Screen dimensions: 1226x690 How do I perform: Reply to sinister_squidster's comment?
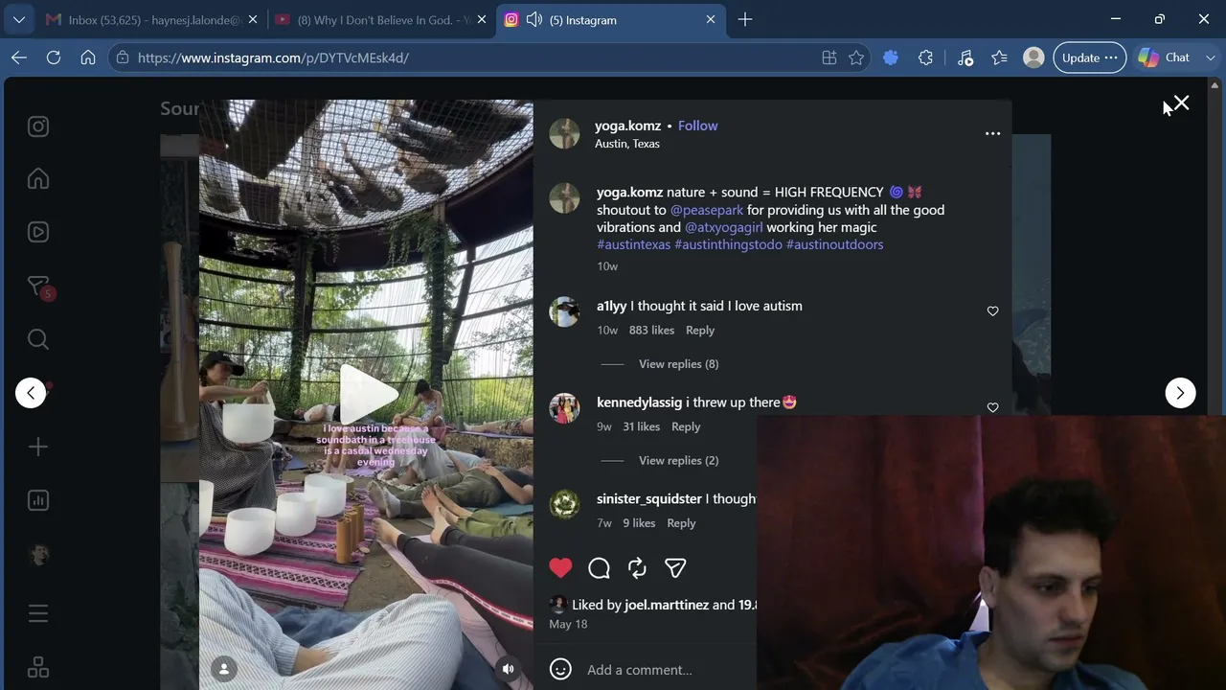pos(681,523)
